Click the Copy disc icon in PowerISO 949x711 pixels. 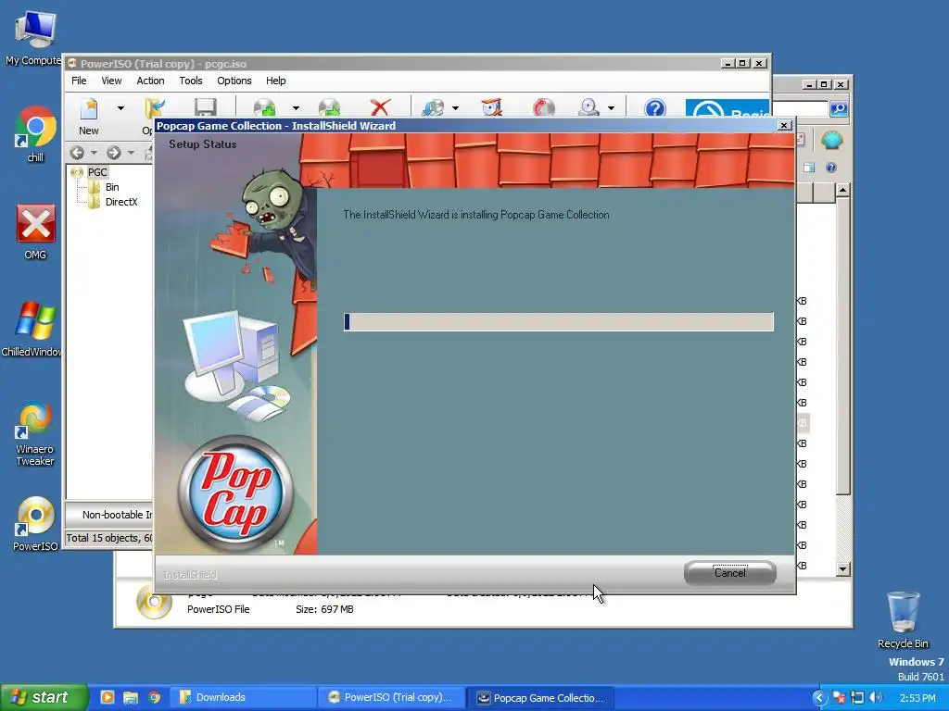(433, 107)
